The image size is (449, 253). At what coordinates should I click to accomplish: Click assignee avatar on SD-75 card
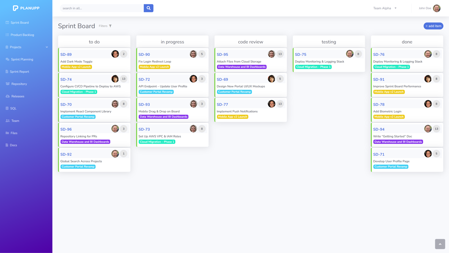click(350, 54)
